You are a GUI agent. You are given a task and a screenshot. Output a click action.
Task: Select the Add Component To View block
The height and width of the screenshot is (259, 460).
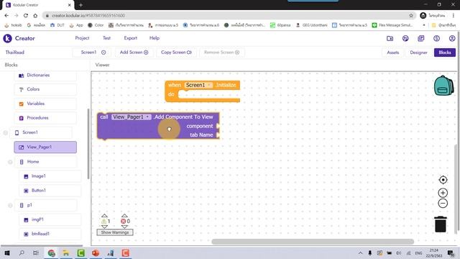pyautogui.click(x=158, y=126)
